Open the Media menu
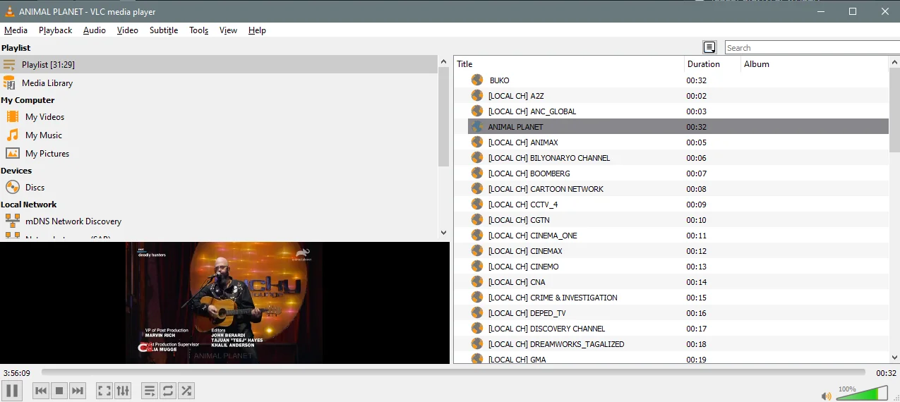 pos(16,30)
